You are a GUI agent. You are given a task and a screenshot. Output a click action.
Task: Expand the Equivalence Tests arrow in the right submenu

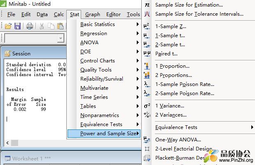coord(252,127)
